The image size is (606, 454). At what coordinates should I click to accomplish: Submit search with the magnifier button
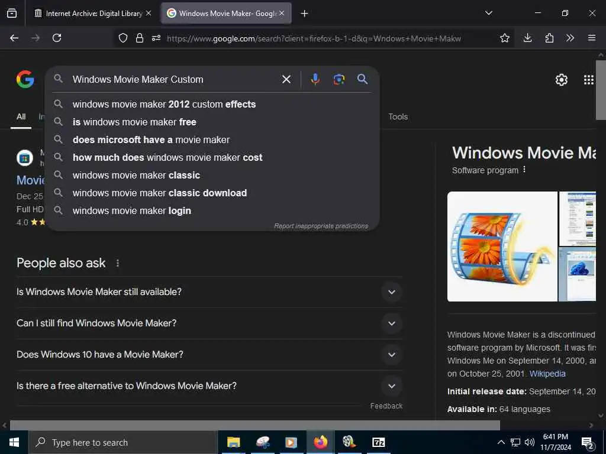[x=362, y=79]
